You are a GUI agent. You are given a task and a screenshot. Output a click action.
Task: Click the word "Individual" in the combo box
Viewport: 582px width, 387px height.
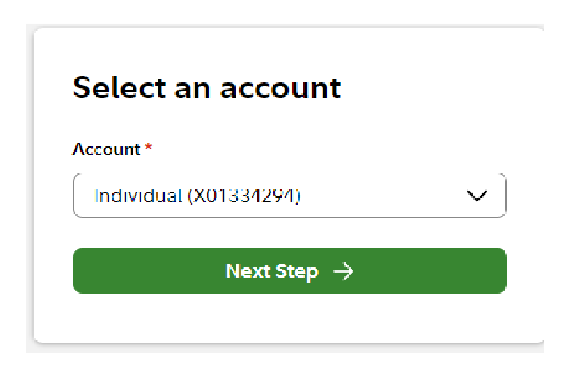(138, 195)
